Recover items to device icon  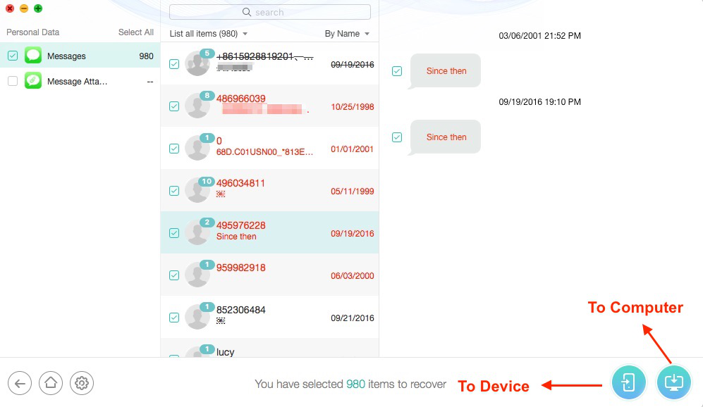coord(628,383)
